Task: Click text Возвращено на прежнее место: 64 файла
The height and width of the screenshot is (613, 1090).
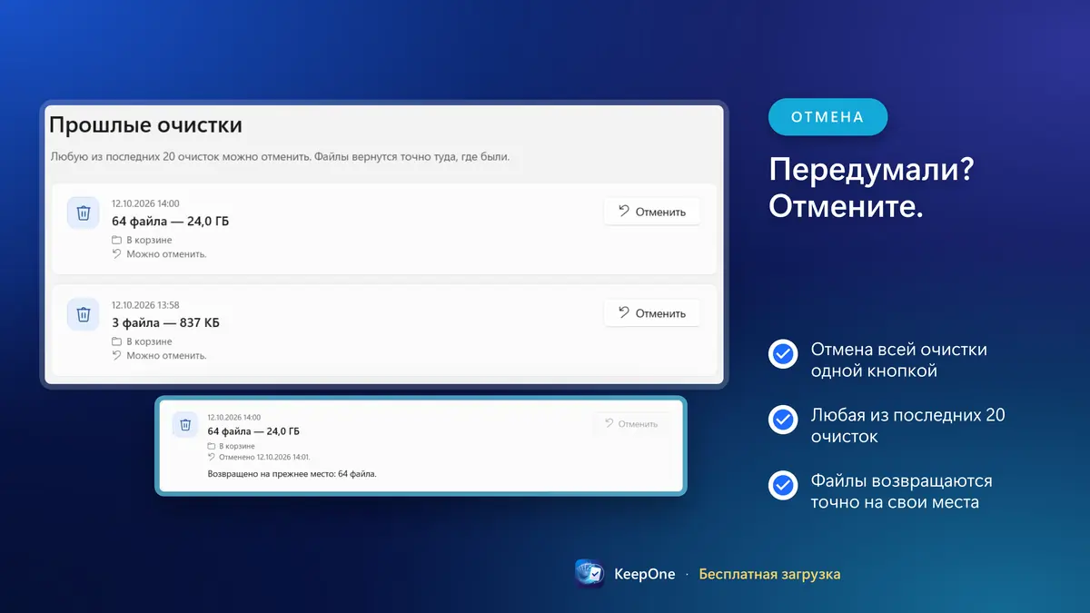Action: point(292,474)
